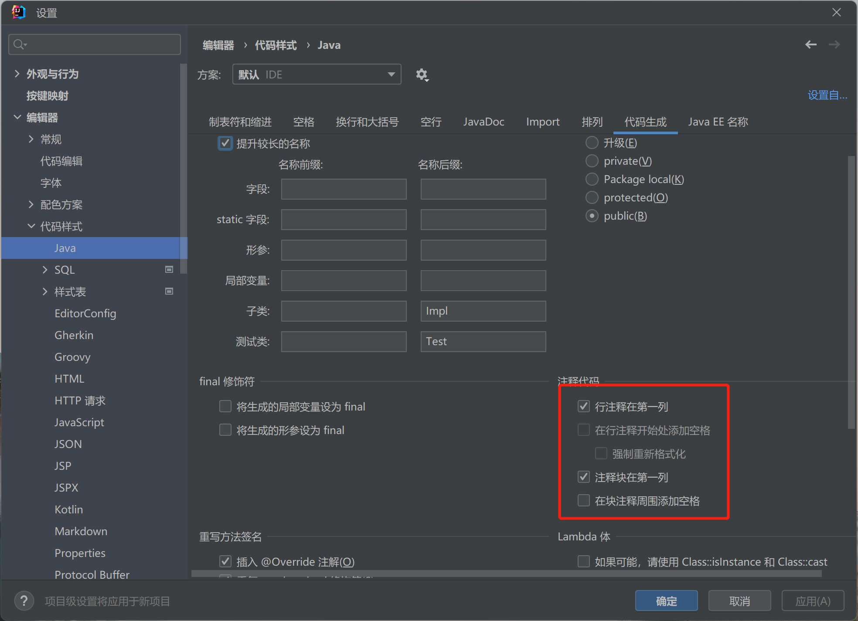
Task: Click the back navigation arrow
Action: pos(810,44)
